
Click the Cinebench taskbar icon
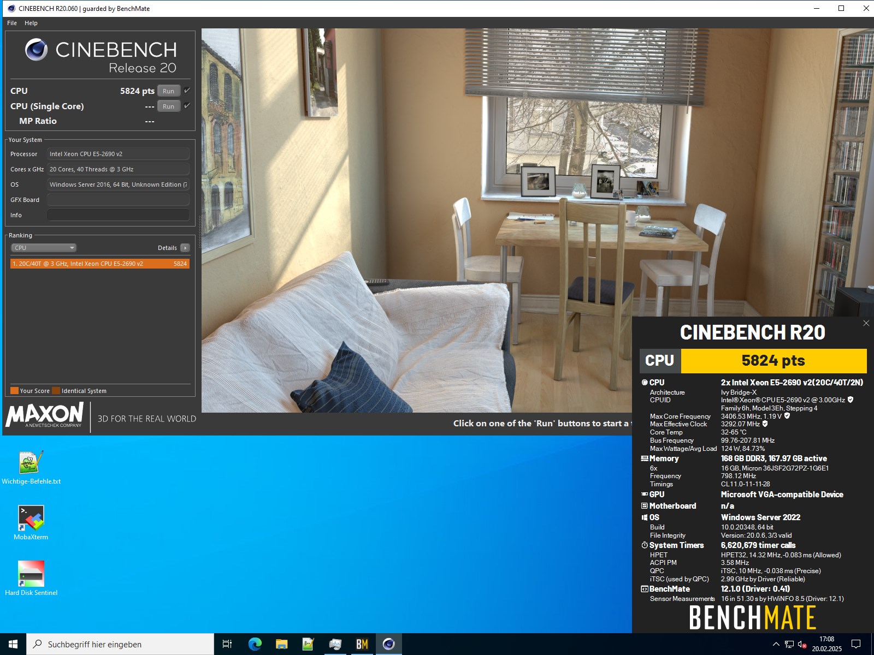coord(388,644)
